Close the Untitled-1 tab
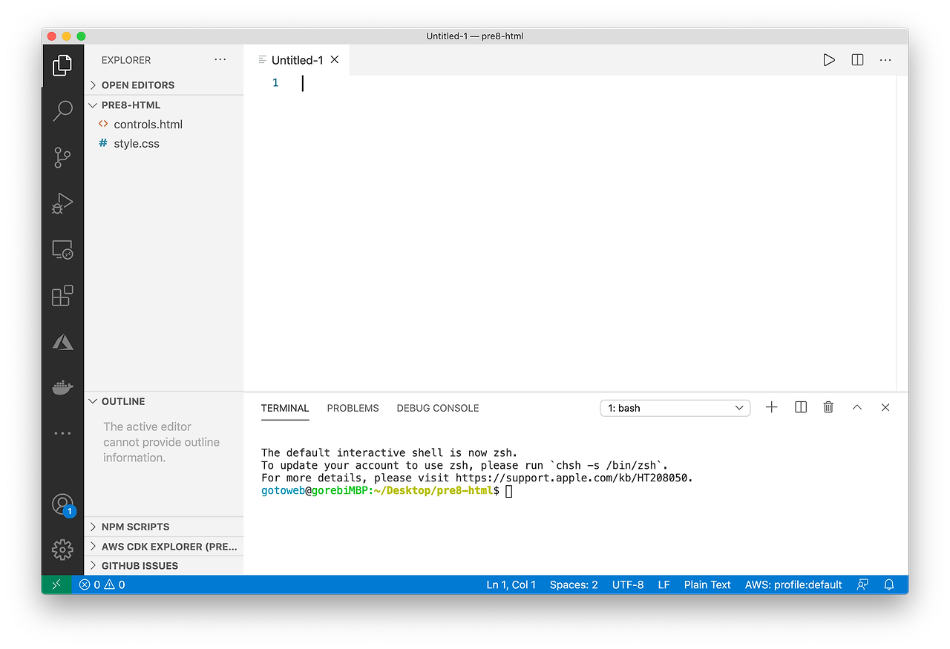950x649 pixels. (x=335, y=60)
